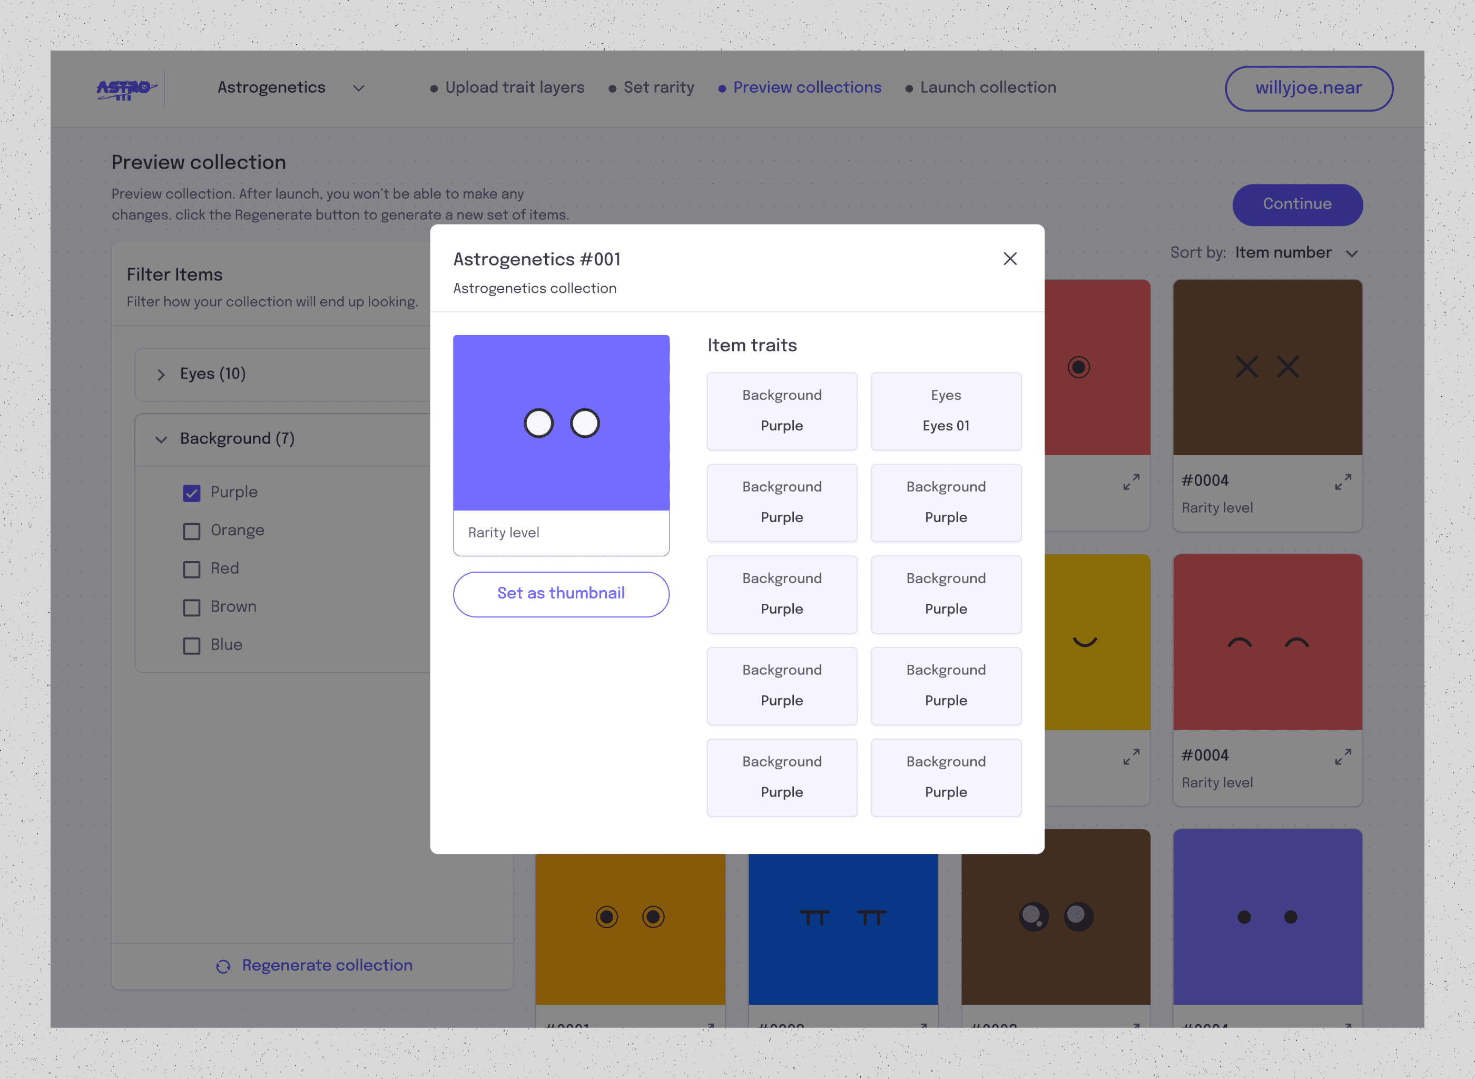Click the purple item preview image in dialog

(x=561, y=423)
